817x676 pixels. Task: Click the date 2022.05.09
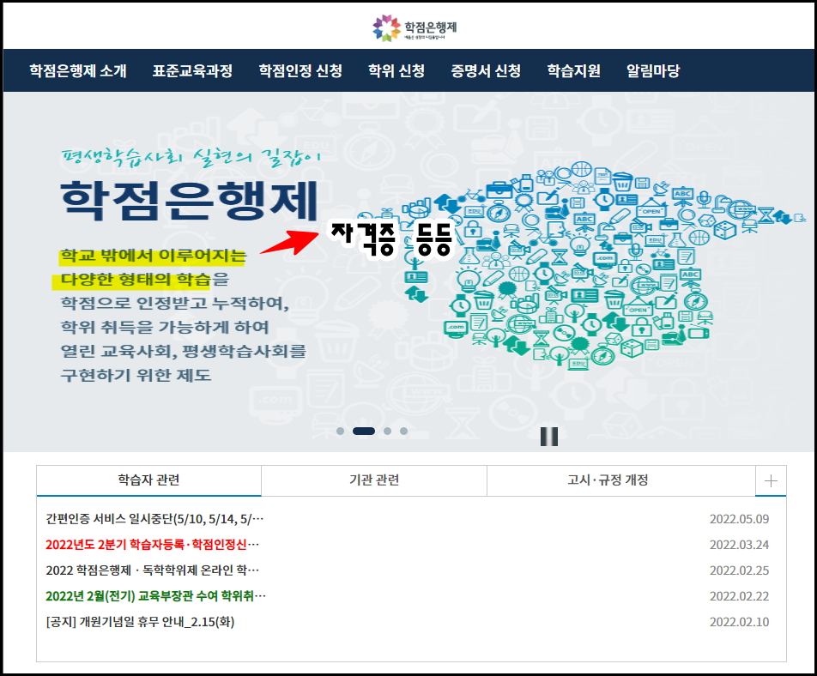(739, 519)
